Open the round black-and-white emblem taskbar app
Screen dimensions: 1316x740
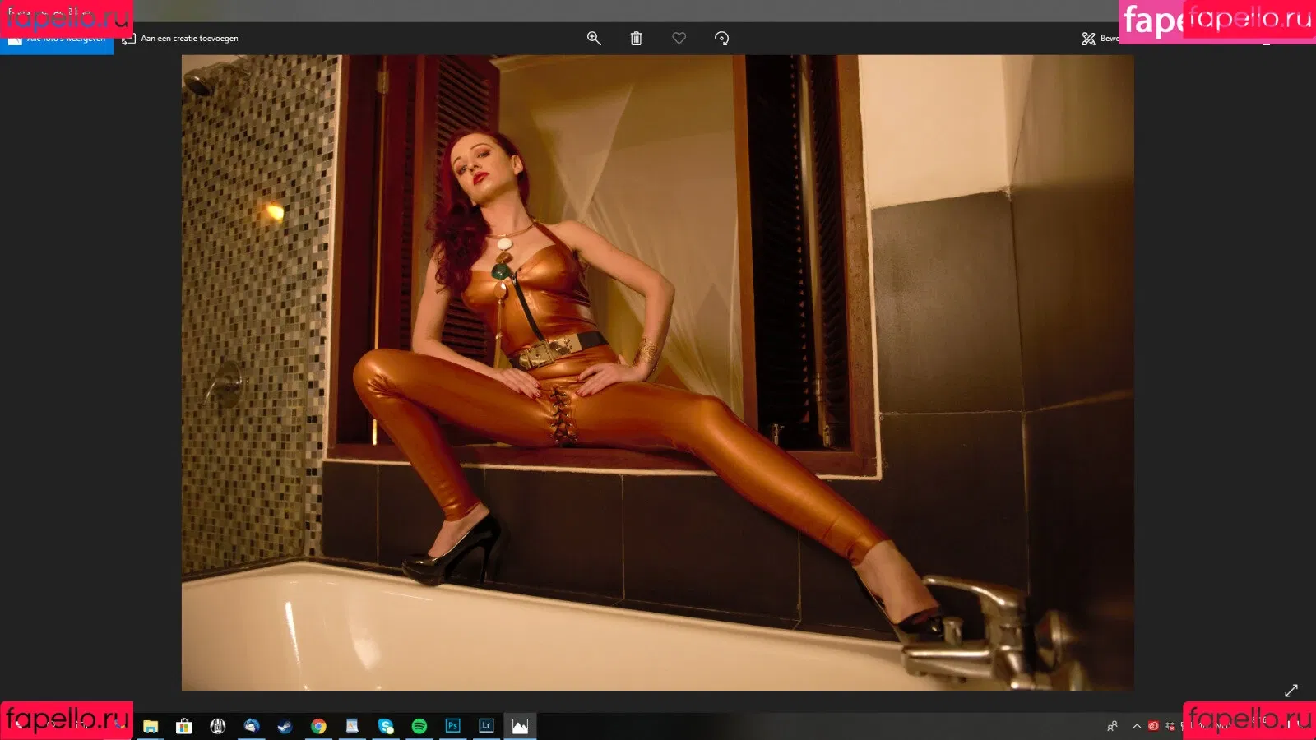(218, 726)
